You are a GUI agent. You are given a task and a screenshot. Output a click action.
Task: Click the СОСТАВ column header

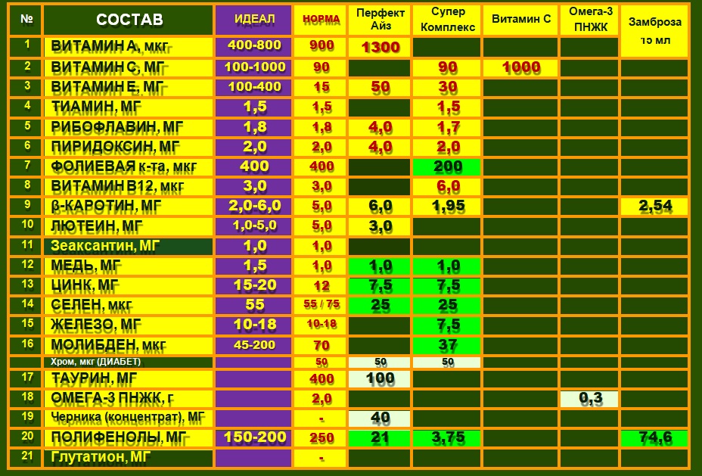pos(129,20)
